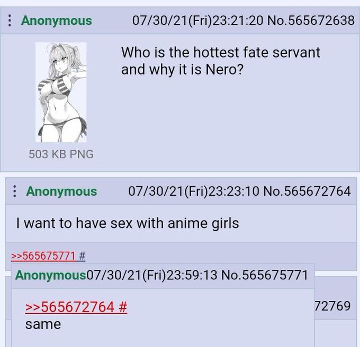Open the first post's three-dot menu
360x347 pixels.
click(x=10, y=21)
